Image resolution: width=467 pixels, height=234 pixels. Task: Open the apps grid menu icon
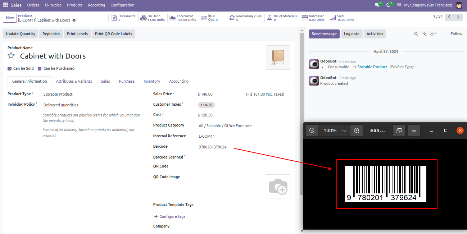[x=5, y=5]
